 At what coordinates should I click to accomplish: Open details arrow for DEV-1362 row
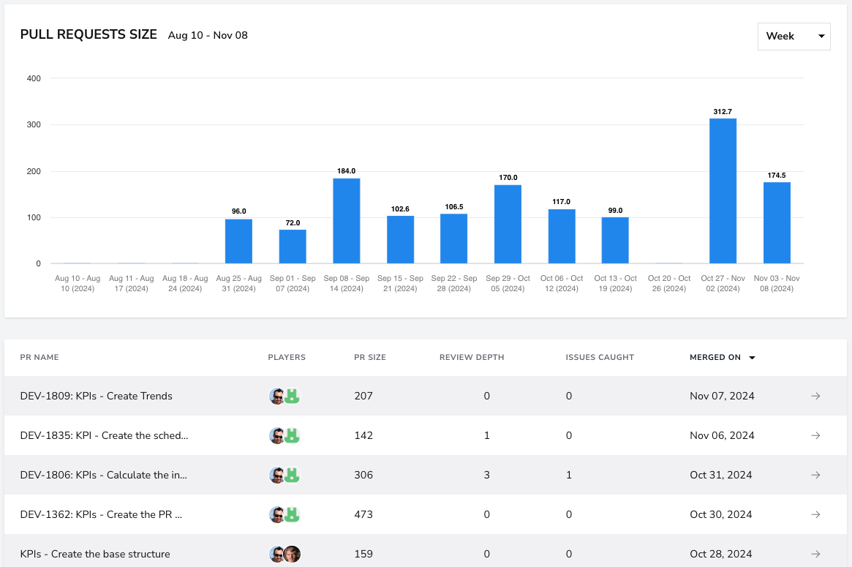point(815,514)
